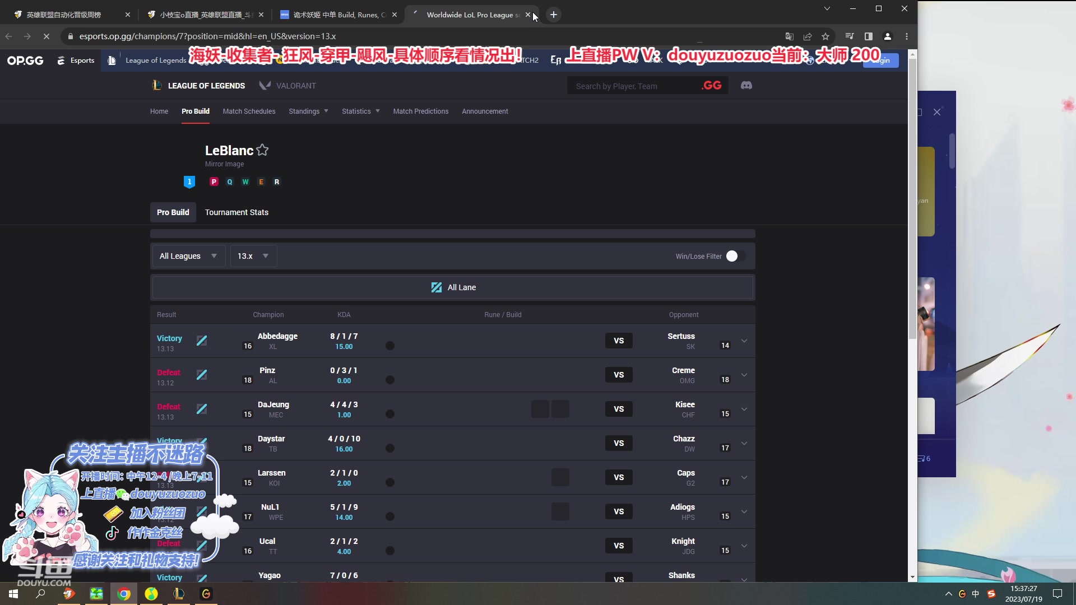The image size is (1076, 605).
Task: Open the Esports link in header
Action: [76, 61]
